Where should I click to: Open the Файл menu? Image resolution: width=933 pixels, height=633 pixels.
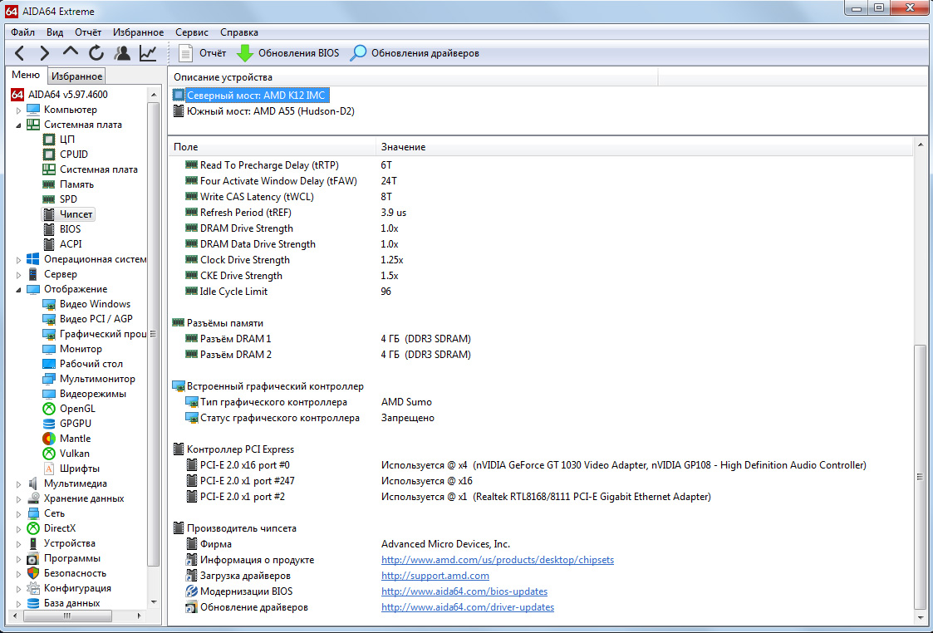pyautogui.click(x=22, y=32)
